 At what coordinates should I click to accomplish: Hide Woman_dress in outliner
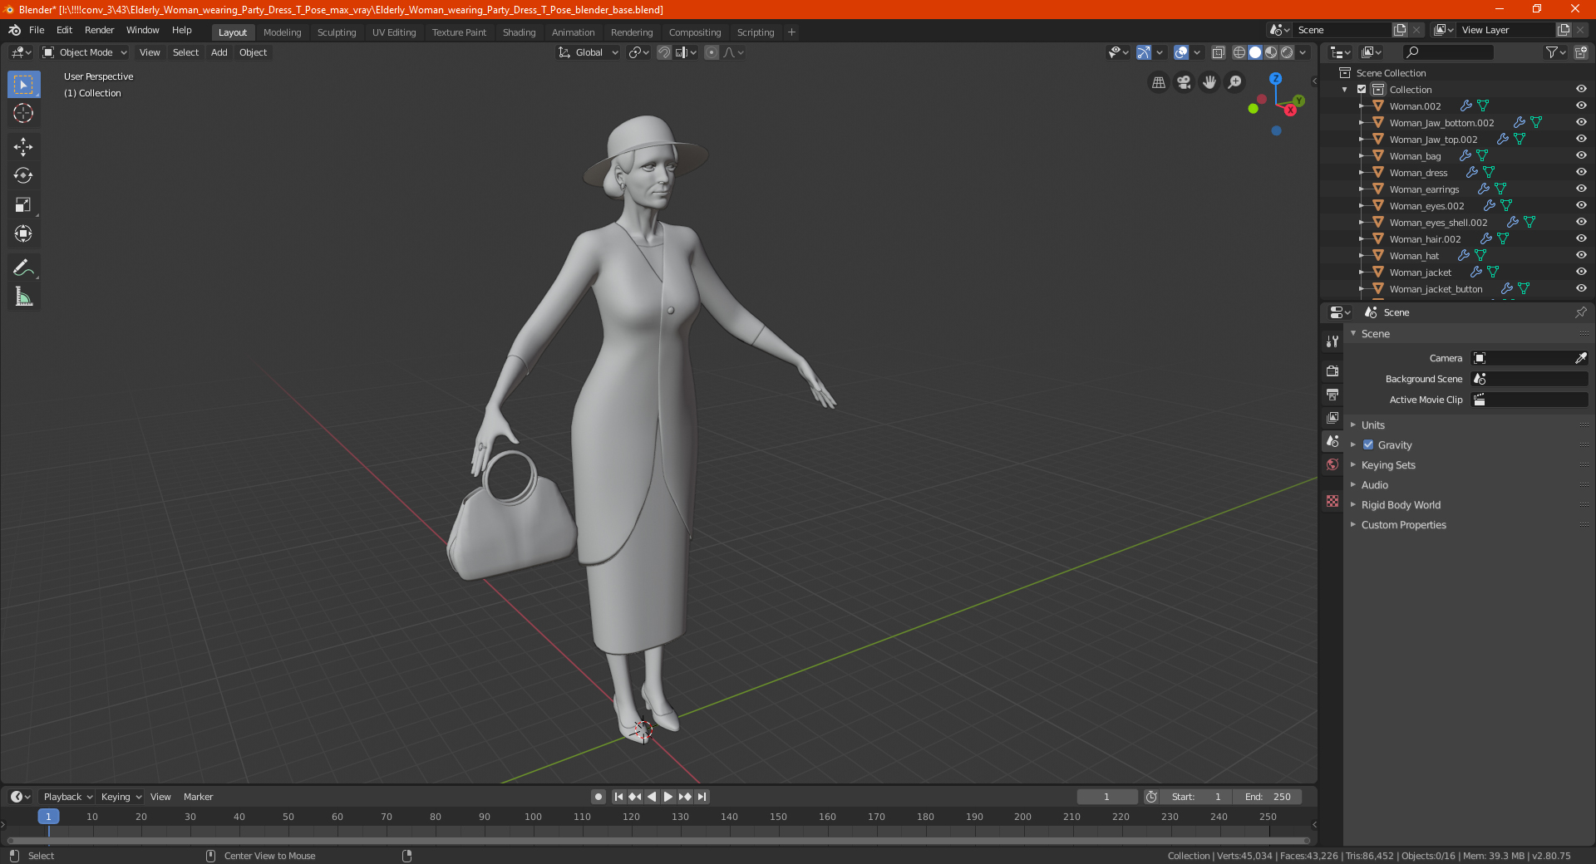pyautogui.click(x=1581, y=173)
